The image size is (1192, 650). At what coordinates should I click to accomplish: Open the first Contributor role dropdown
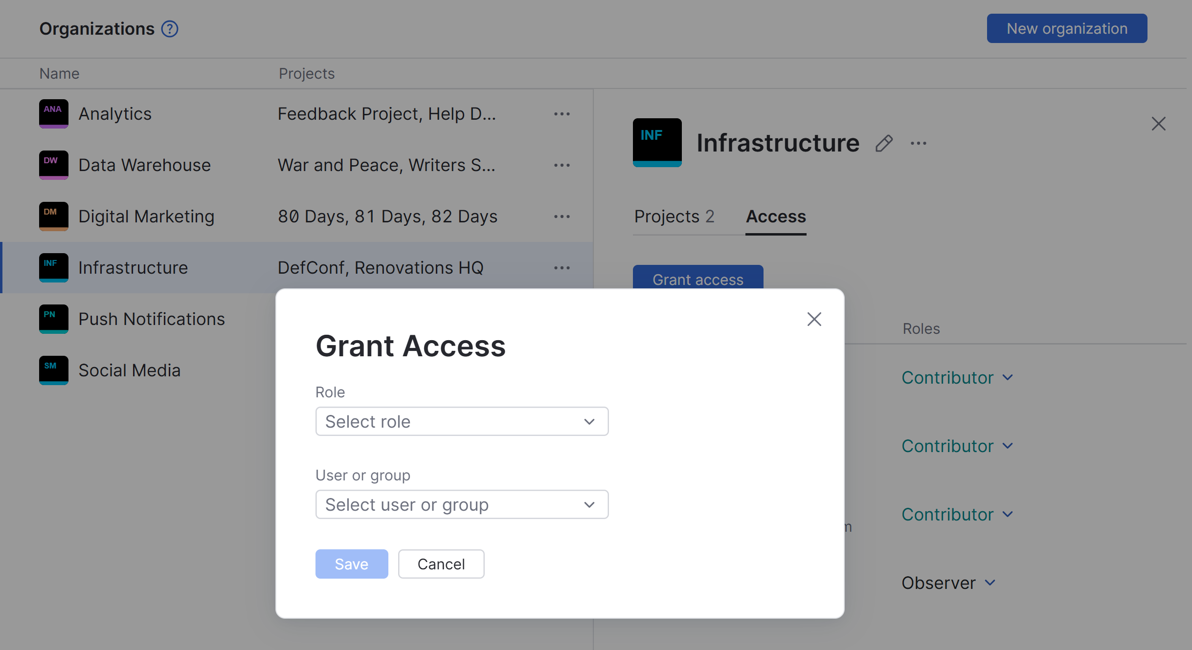957,377
